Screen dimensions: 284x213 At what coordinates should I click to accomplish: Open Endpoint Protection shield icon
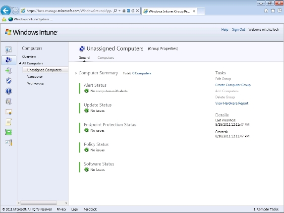(x=8, y=81)
